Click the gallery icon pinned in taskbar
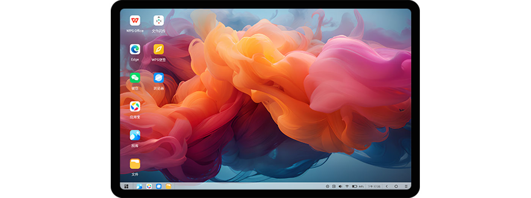This screenshot has width=531, height=198. (139, 186)
